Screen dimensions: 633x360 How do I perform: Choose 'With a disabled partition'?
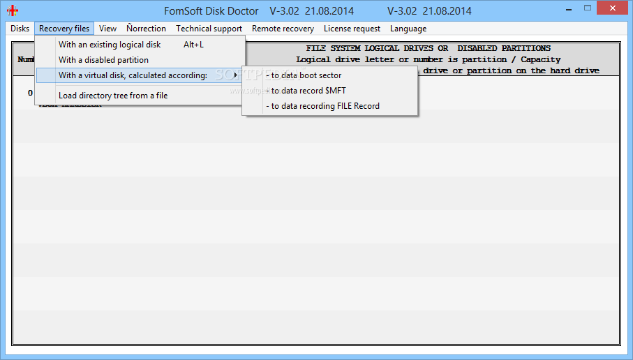pyautogui.click(x=140, y=60)
